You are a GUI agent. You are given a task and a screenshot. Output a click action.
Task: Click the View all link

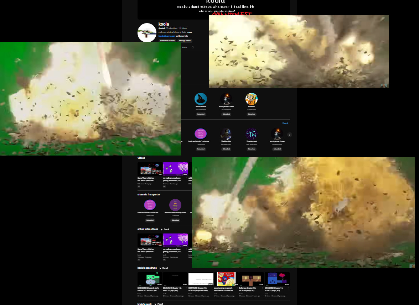[x=285, y=123]
